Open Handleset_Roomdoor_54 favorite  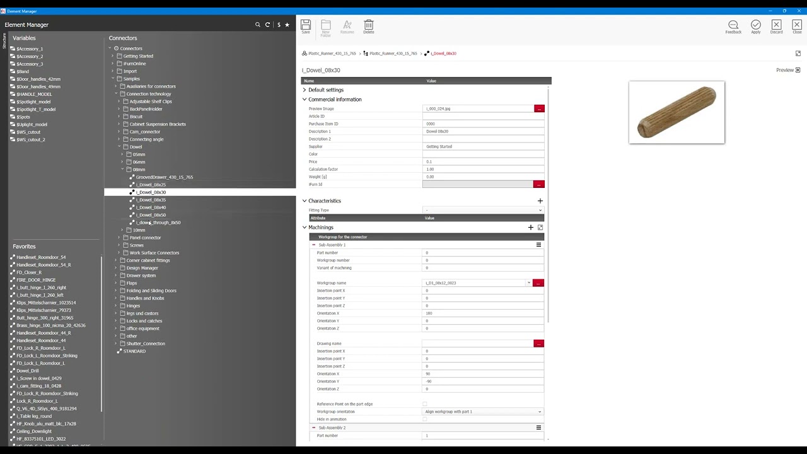tap(41, 257)
